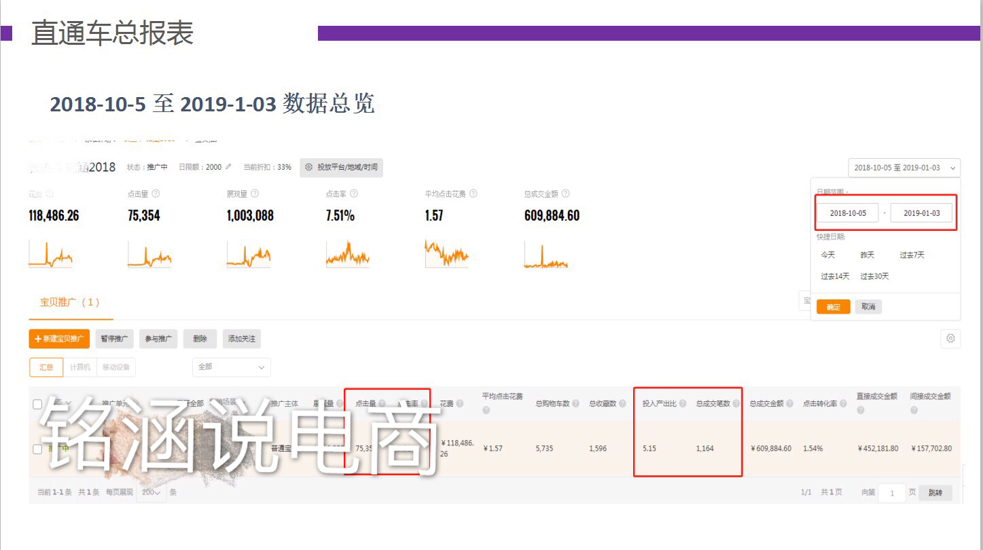
Task: Click help icon beside 平均点击花费 summary metric
Action: pos(473,194)
